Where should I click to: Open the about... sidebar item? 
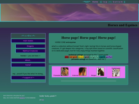click(28, 60)
